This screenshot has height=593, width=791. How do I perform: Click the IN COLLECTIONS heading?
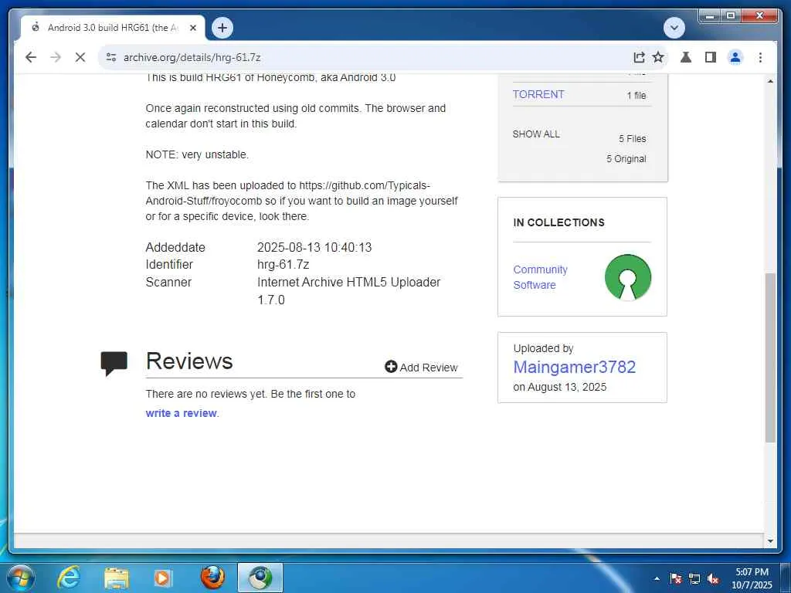558,222
